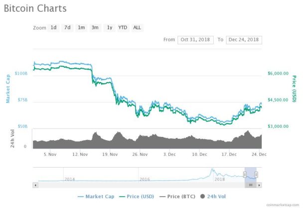
Task: Click the right scroll arrow in navigator
Action: coord(259,185)
